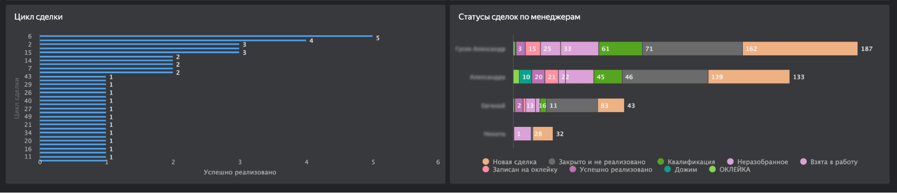Click the orange segment labeled 28

543,134
